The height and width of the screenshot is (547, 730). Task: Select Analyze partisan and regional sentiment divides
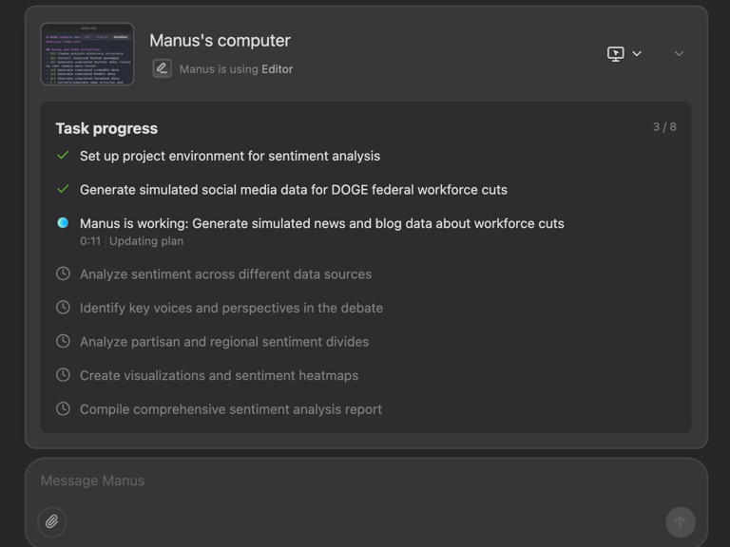click(224, 342)
